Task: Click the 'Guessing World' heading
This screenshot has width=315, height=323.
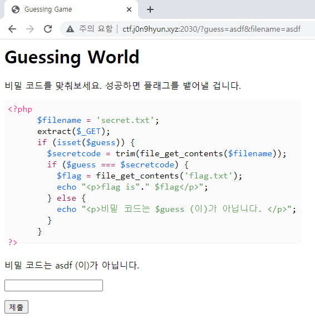Action: click(72, 57)
